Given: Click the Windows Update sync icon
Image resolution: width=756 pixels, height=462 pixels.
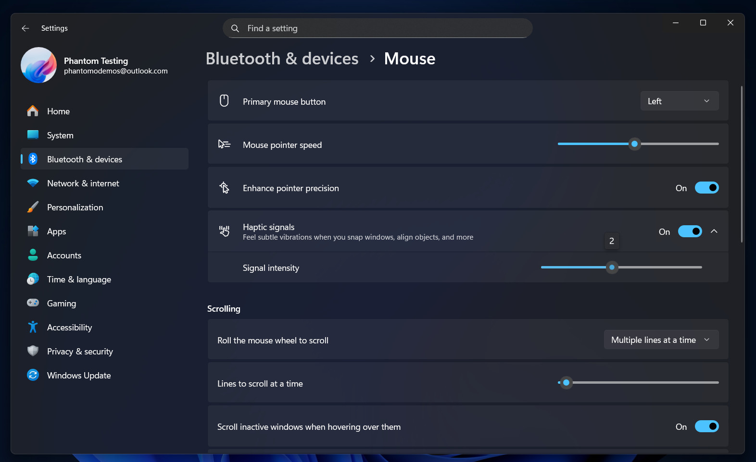Looking at the screenshot, I should click(33, 375).
